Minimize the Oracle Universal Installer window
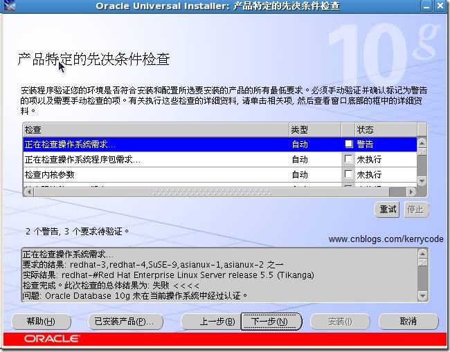The image size is (450, 352). click(x=426, y=6)
